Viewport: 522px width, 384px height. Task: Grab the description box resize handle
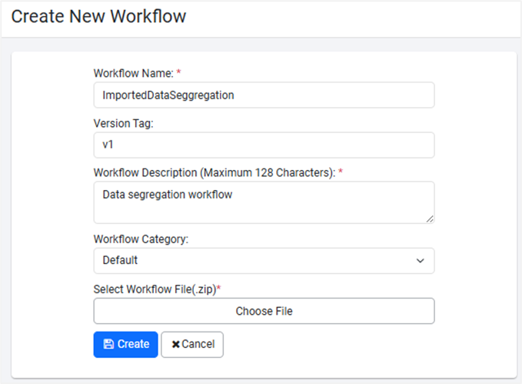pos(430,219)
